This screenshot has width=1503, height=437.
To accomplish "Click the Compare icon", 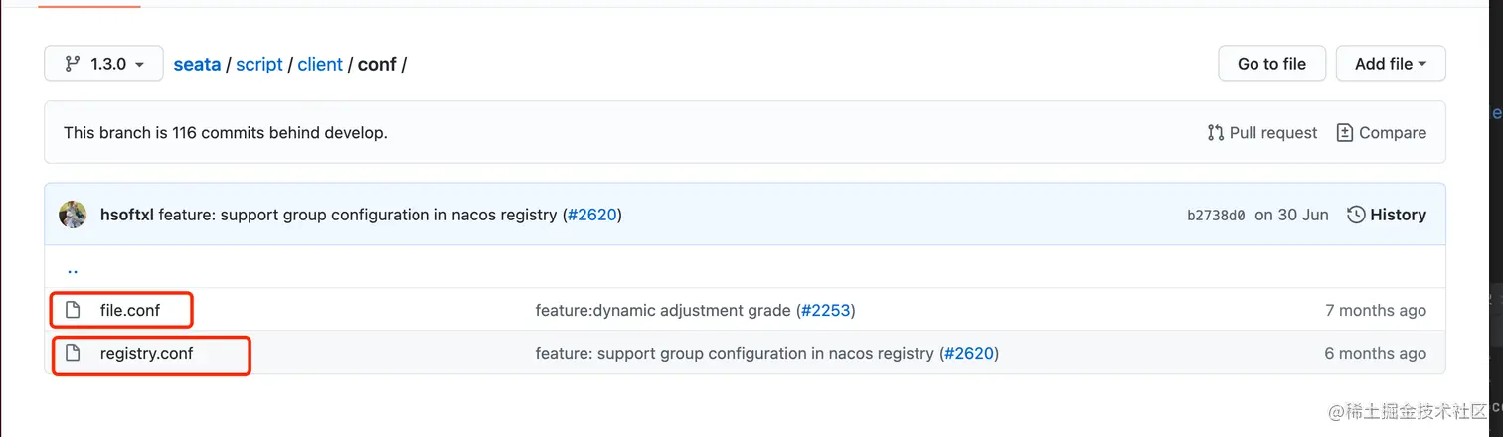I will pyautogui.click(x=1345, y=133).
